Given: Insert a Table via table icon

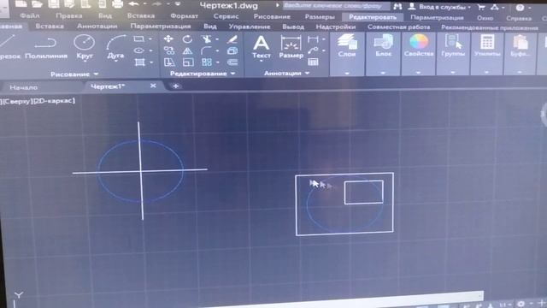Looking at the screenshot, I should [313, 62].
